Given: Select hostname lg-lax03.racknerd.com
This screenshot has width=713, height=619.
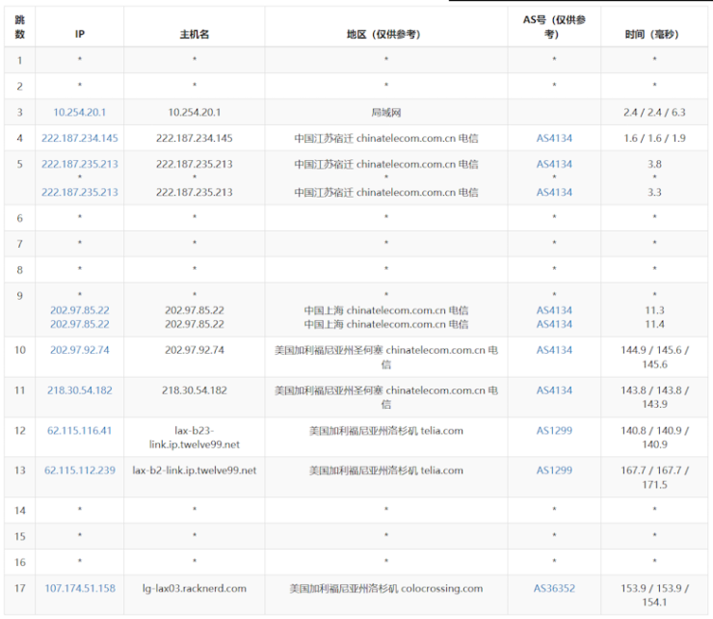Looking at the screenshot, I should [x=195, y=588].
